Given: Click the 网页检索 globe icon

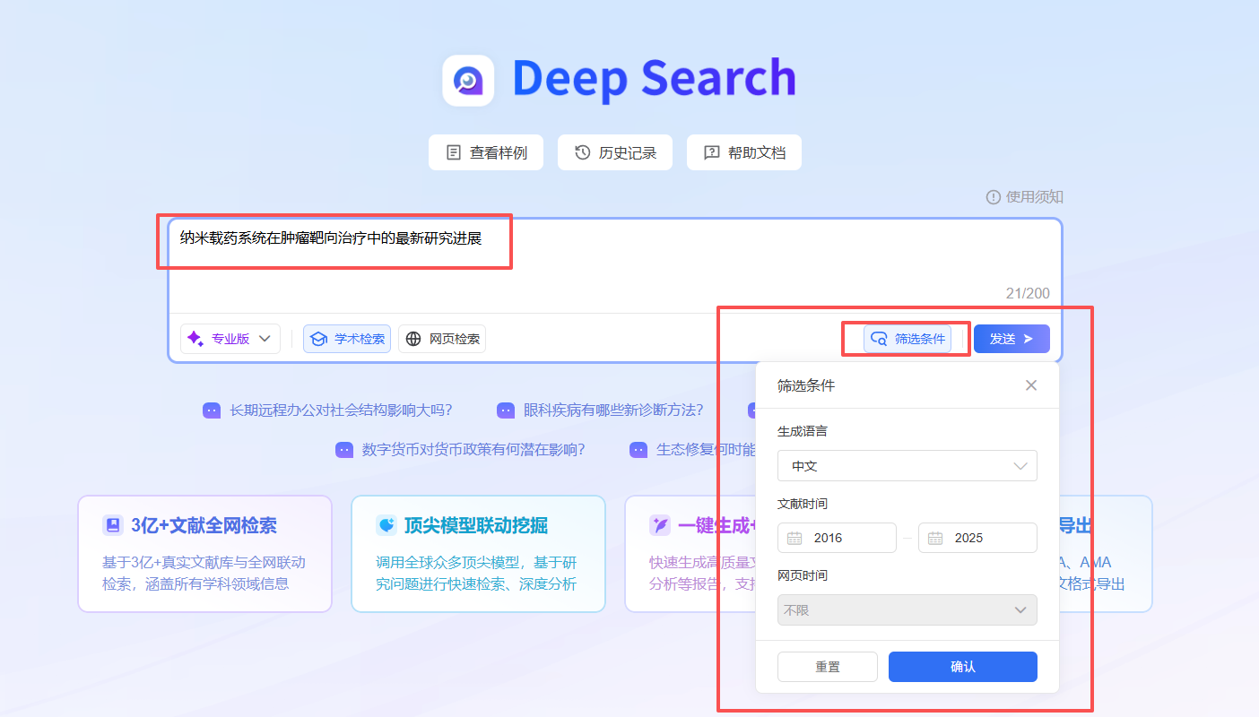Looking at the screenshot, I should [413, 339].
